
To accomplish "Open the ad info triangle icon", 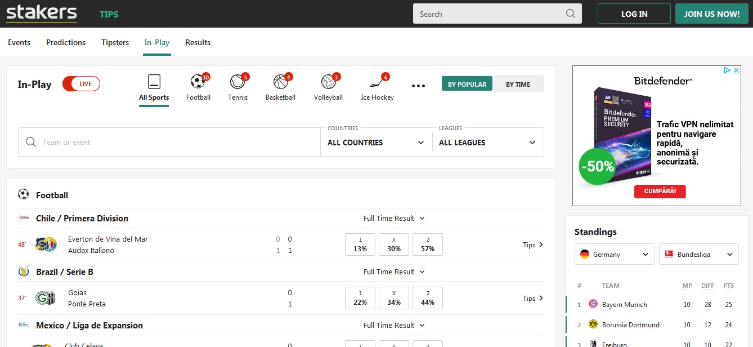I will 728,70.
